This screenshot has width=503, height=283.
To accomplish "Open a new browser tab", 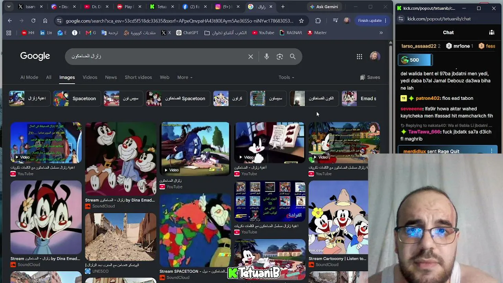I will [283, 7].
